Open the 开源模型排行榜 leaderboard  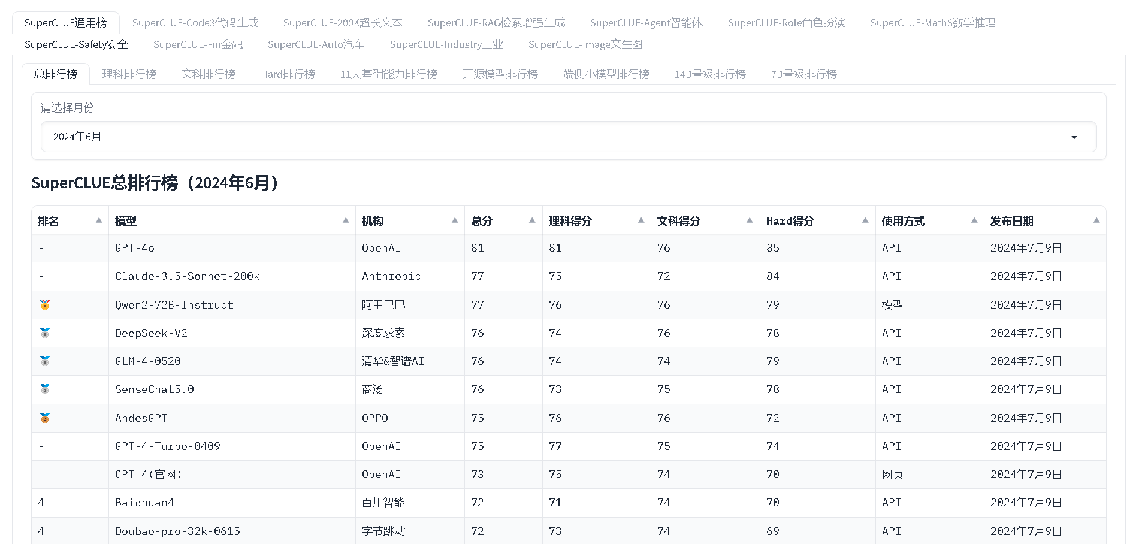499,74
